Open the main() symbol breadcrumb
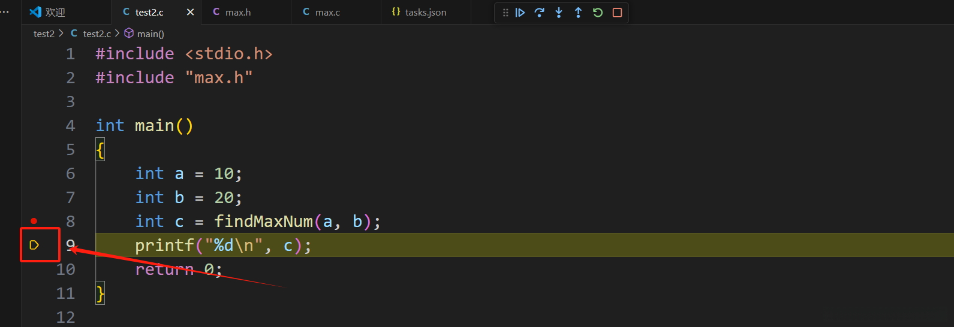The width and height of the screenshot is (954, 327). pos(151,34)
